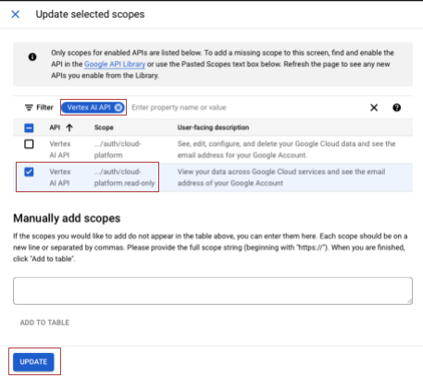Uncheck the cloud-platform.read-only scope checkbox

[x=29, y=172]
